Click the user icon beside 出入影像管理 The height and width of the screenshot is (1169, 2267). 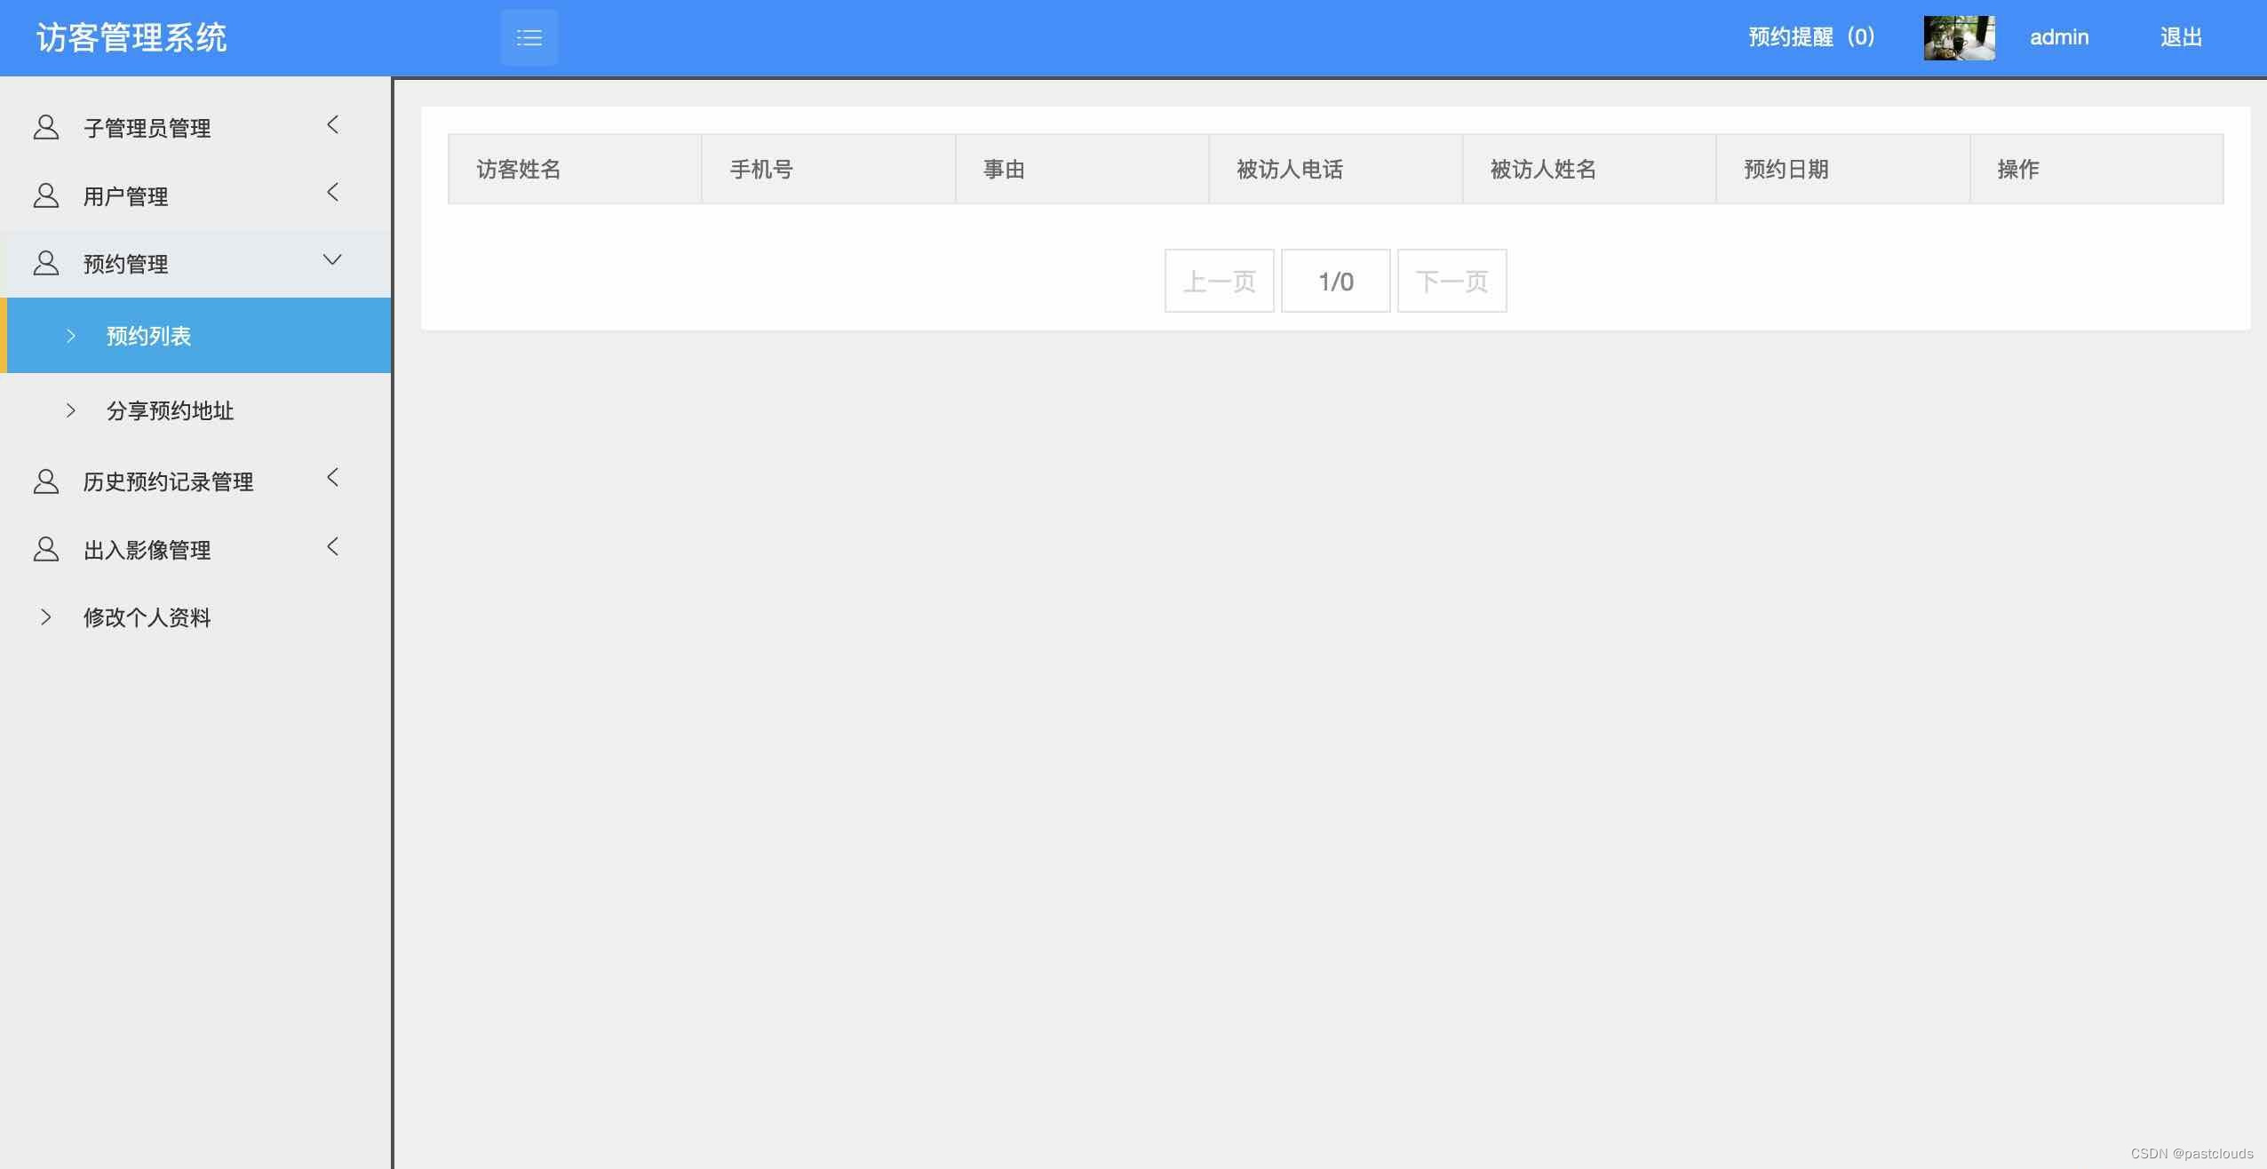(x=46, y=549)
